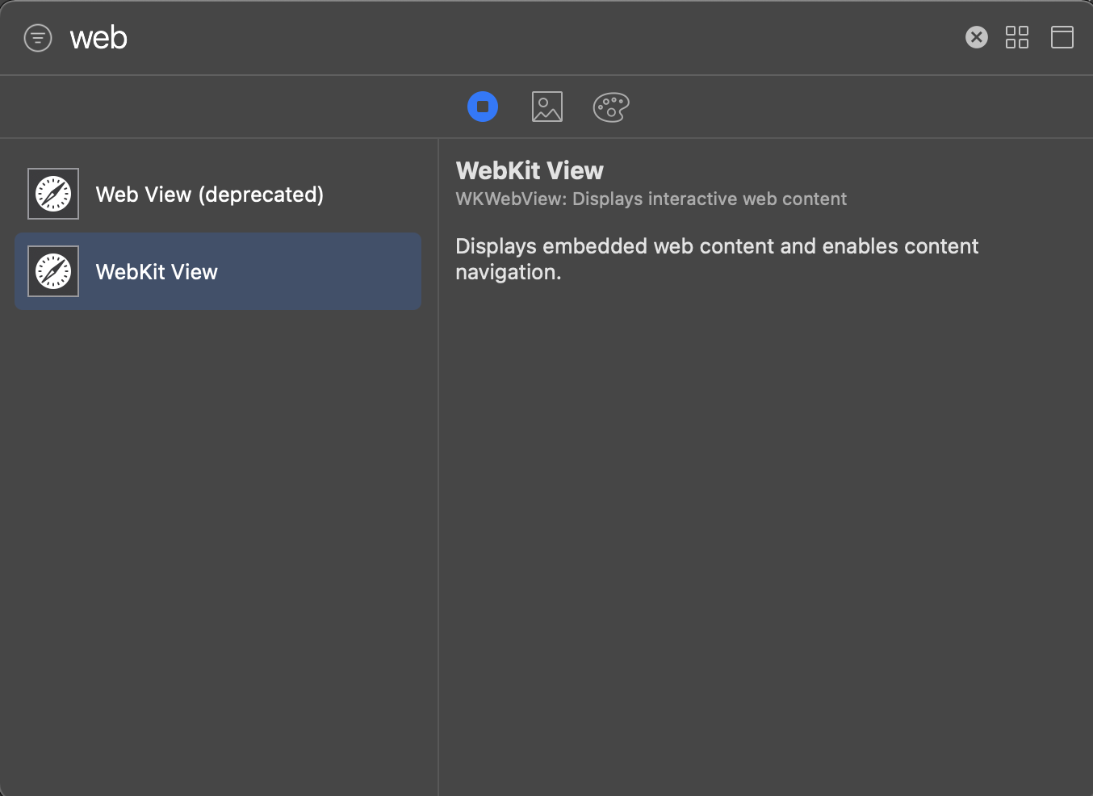
Task: Click the separator line under the search bar
Action: click(x=546, y=75)
